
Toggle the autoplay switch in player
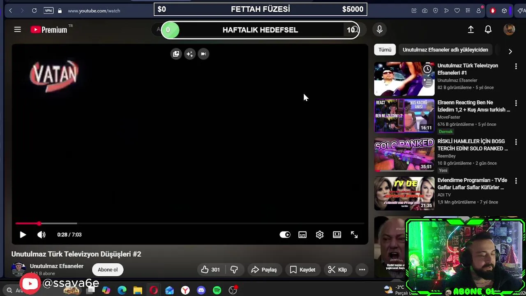click(285, 235)
